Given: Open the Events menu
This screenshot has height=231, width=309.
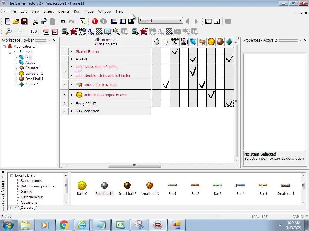Looking at the screenshot, I should [64, 11].
